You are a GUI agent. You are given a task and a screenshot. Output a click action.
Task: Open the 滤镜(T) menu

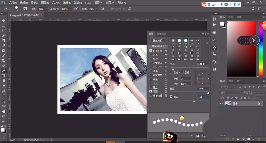pos(78,3)
